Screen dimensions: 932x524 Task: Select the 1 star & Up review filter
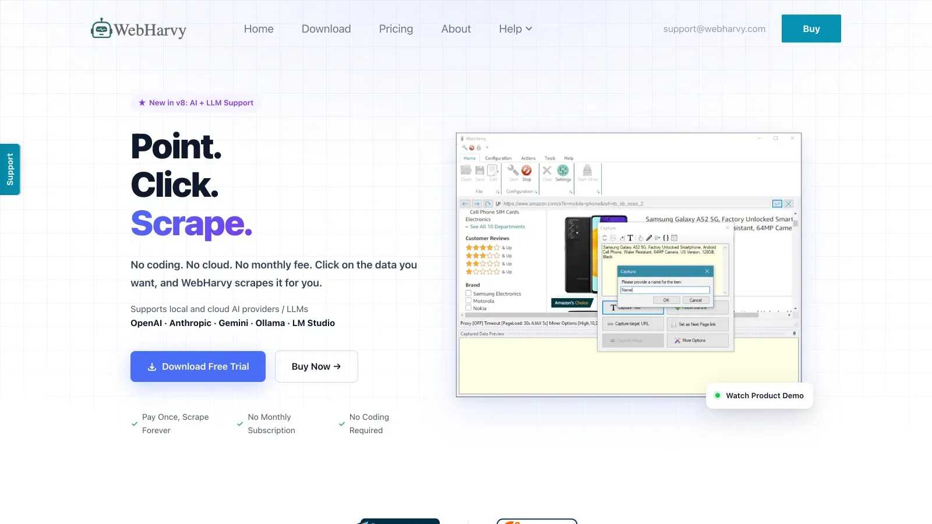point(489,272)
